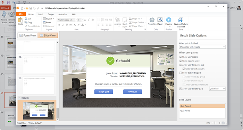The image size is (243, 130).
Task: Open quiz Properties gear icon
Action: click(152, 20)
